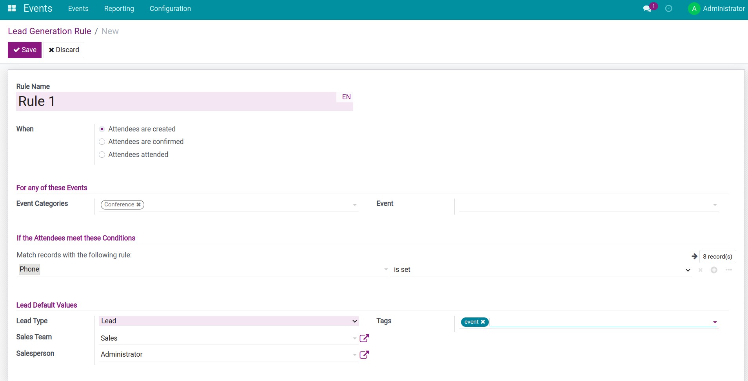Viewport: 748px width, 381px height.
Task: Open the Reporting menu
Action: pyautogui.click(x=119, y=9)
